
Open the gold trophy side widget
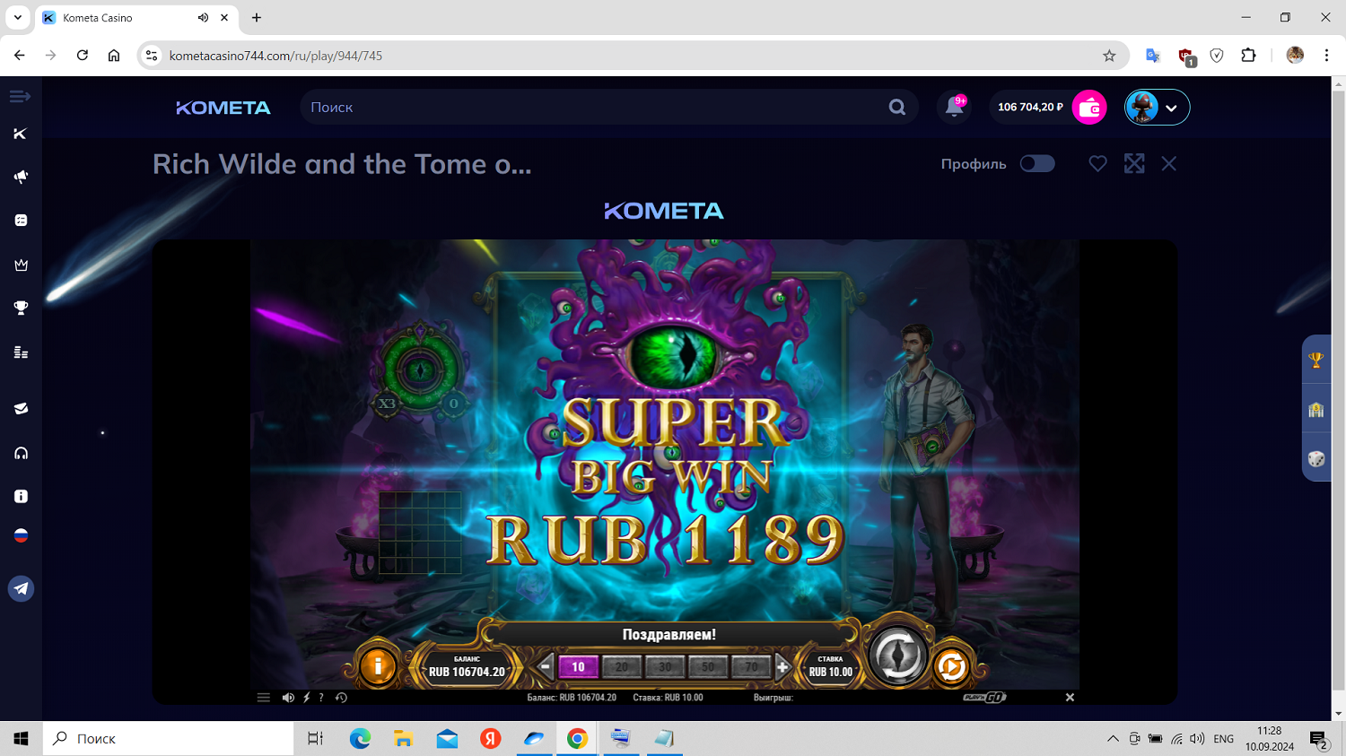[1316, 361]
